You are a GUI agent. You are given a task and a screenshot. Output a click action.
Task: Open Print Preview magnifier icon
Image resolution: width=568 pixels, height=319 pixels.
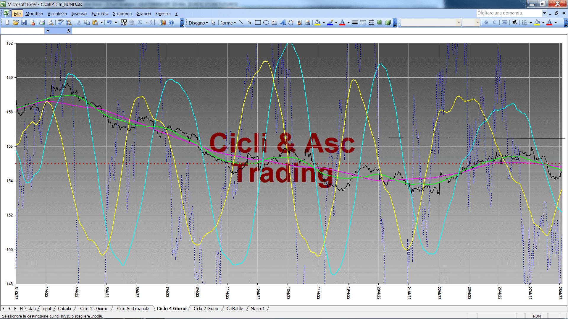click(x=51, y=22)
